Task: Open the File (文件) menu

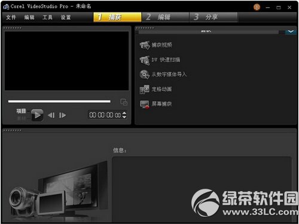Action: coord(11,17)
